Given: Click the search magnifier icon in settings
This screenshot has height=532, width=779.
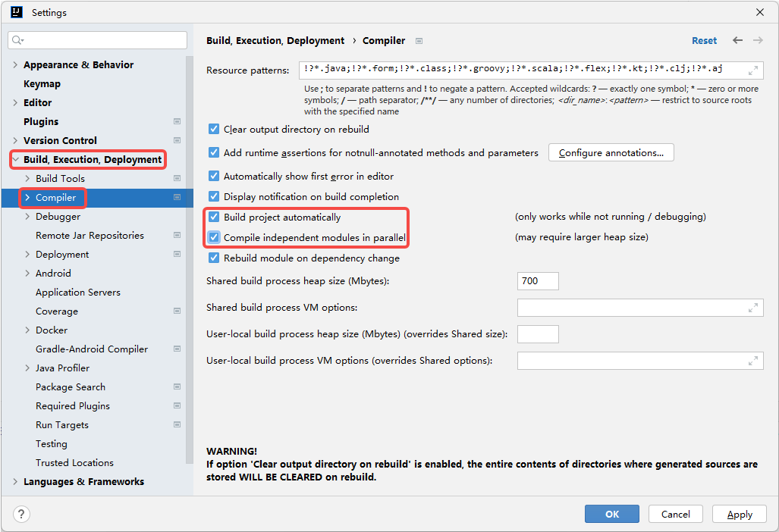Looking at the screenshot, I should coord(17,40).
